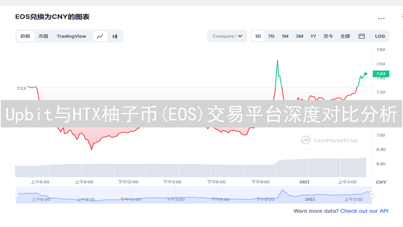The width and height of the screenshot is (403, 227).
Task: Select 3M time range
Action: [299, 36]
